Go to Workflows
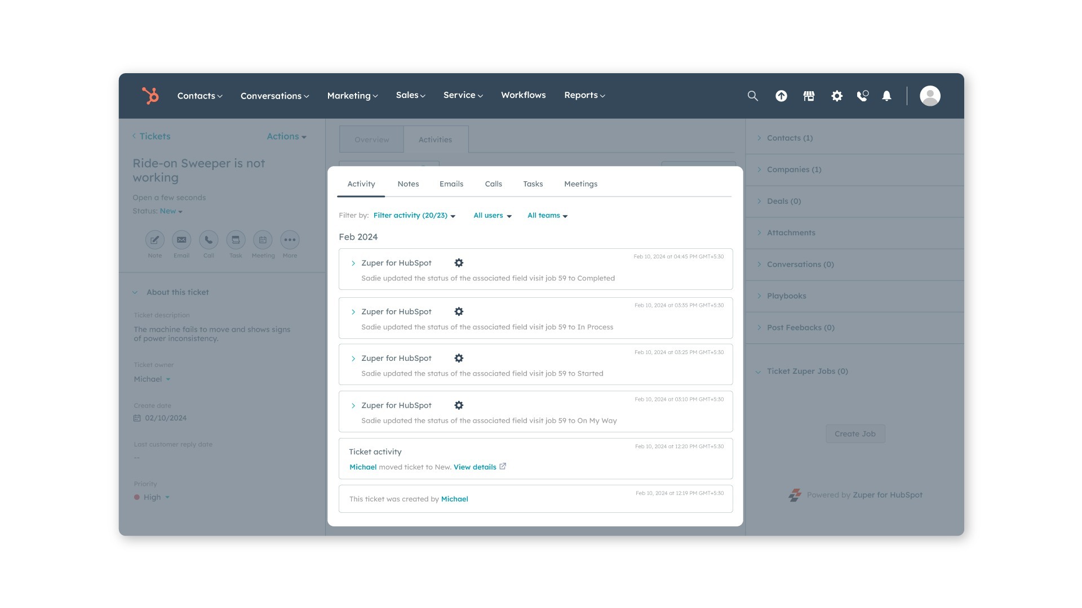 point(523,95)
